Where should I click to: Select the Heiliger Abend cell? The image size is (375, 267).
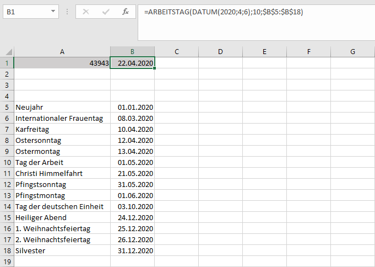tap(62, 217)
